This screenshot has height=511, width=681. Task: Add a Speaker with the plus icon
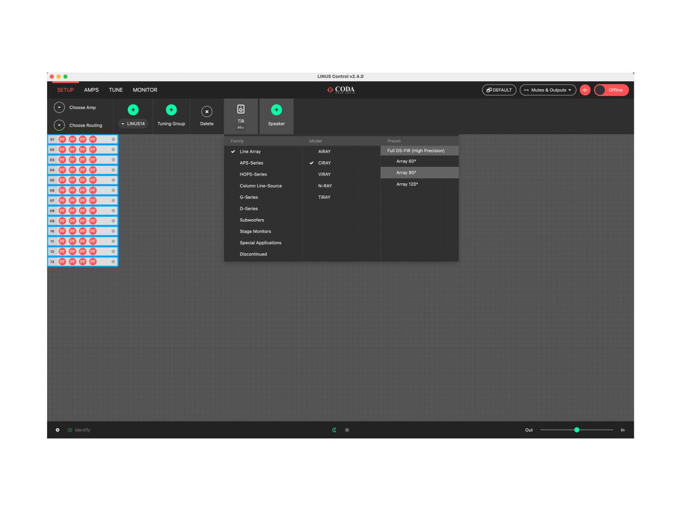pos(276,110)
